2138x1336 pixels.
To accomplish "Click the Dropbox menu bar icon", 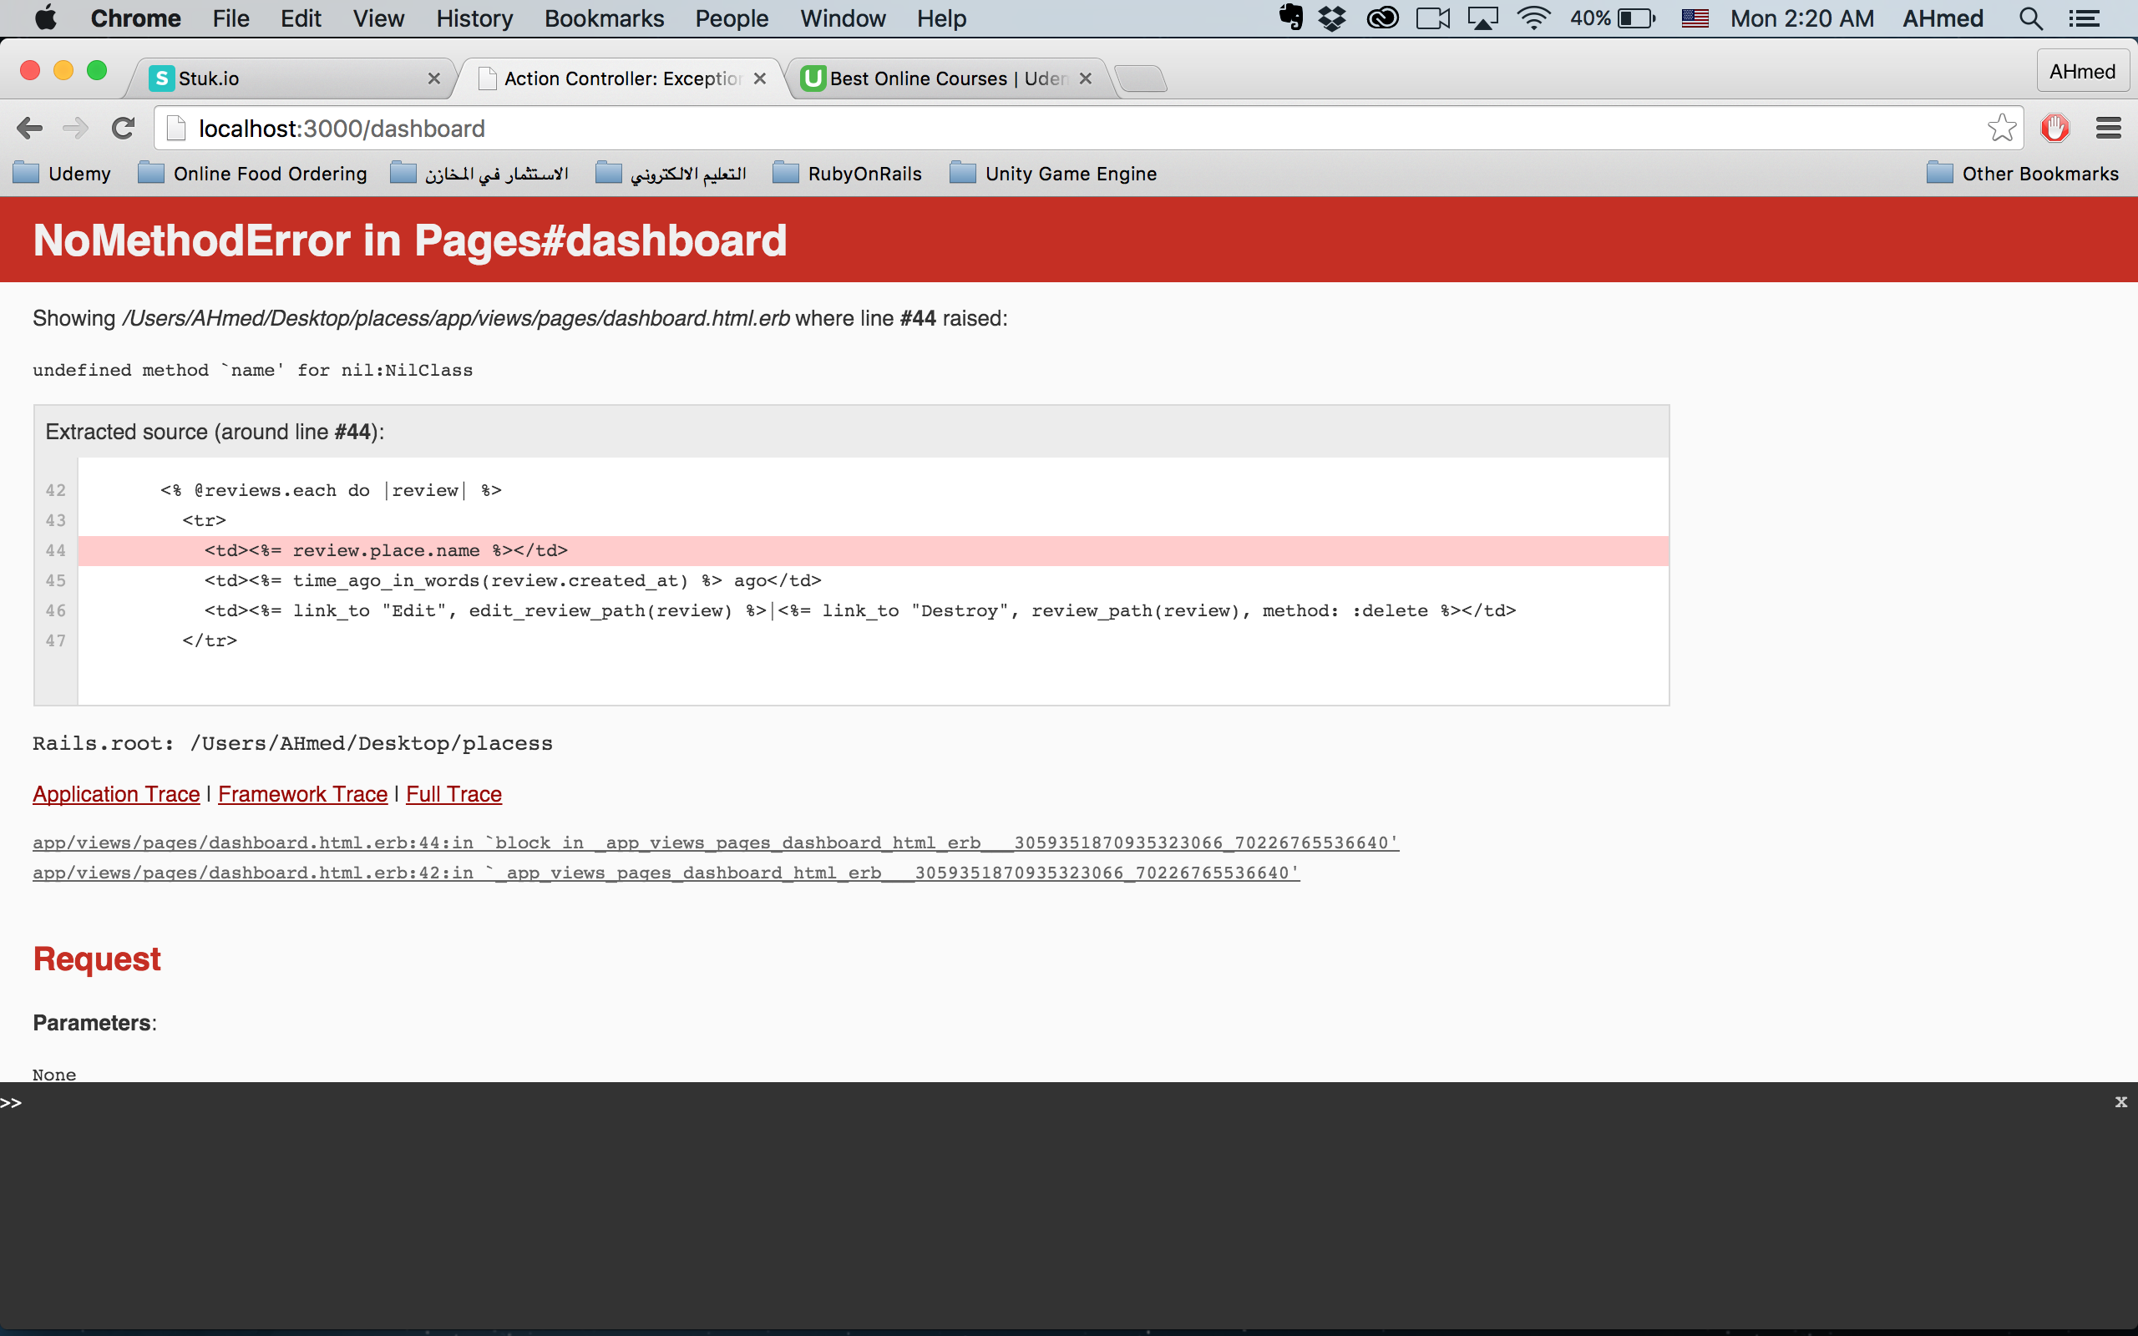I will click(x=1331, y=18).
